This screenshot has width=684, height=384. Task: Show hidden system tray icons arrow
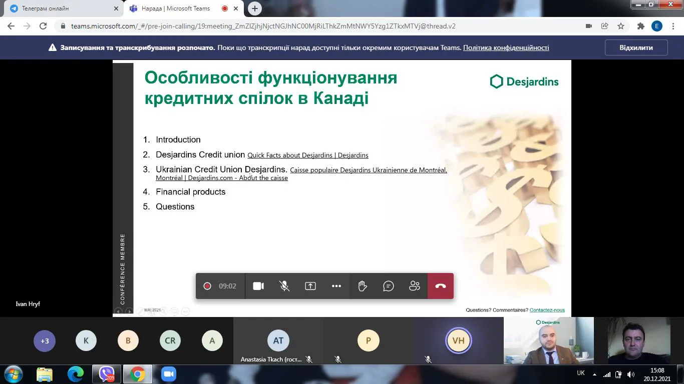pyautogui.click(x=595, y=374)
